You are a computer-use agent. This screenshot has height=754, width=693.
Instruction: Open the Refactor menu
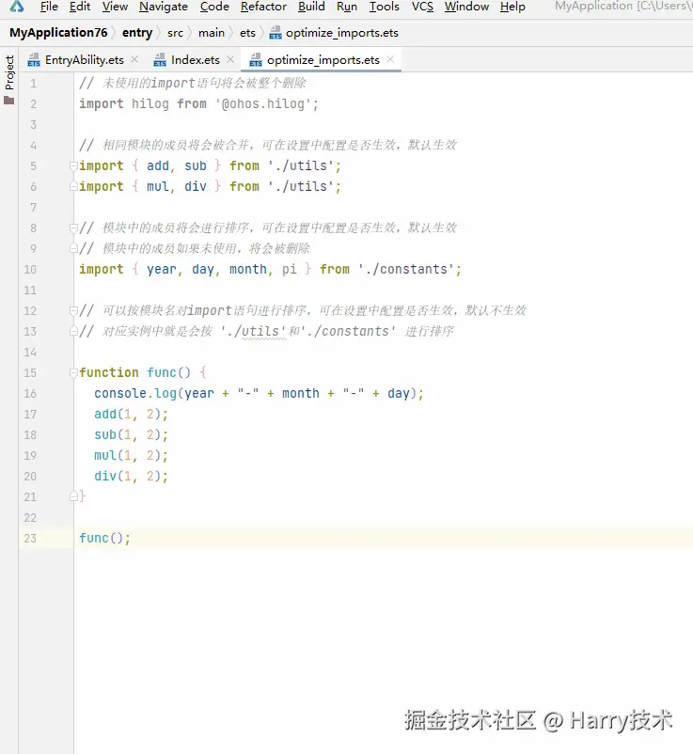263,7
